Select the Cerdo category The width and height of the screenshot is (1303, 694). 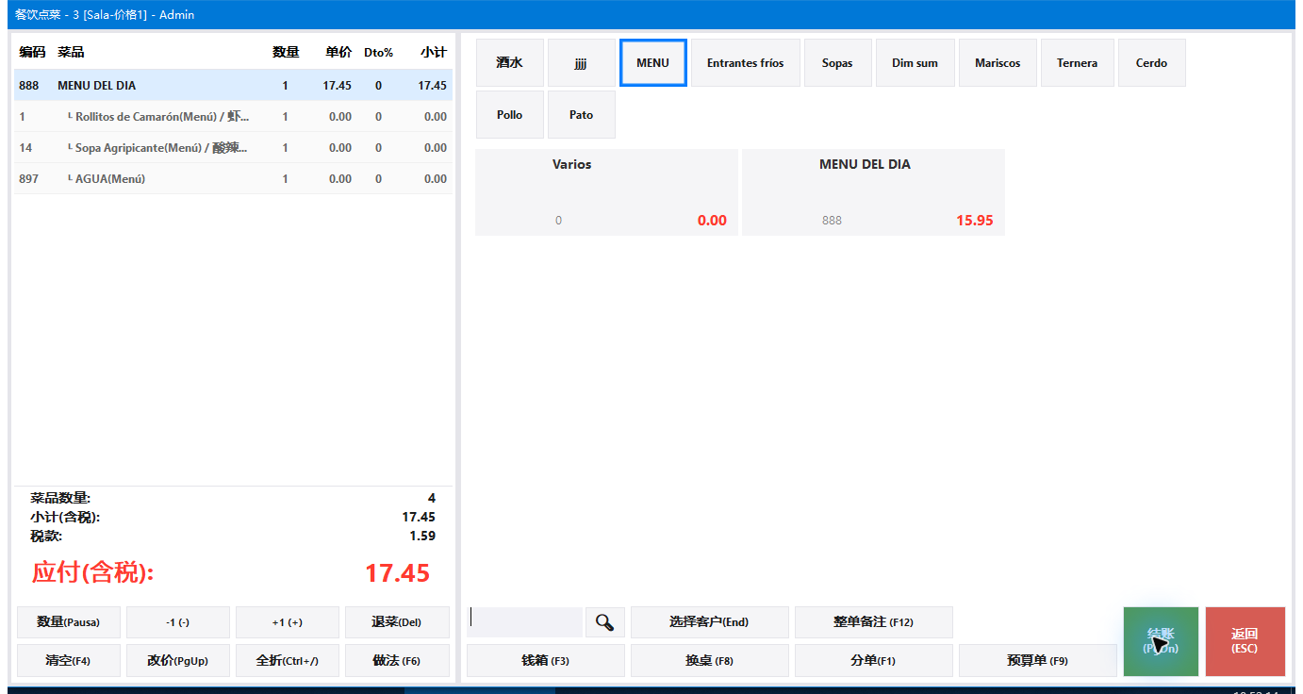coord(1151,63)
